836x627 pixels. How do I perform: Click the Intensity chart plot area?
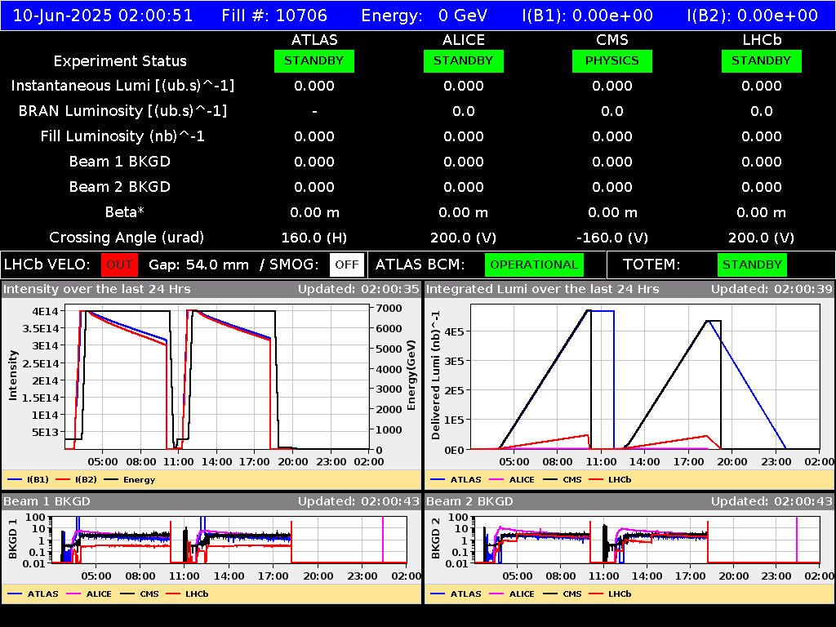coord(217,377)
